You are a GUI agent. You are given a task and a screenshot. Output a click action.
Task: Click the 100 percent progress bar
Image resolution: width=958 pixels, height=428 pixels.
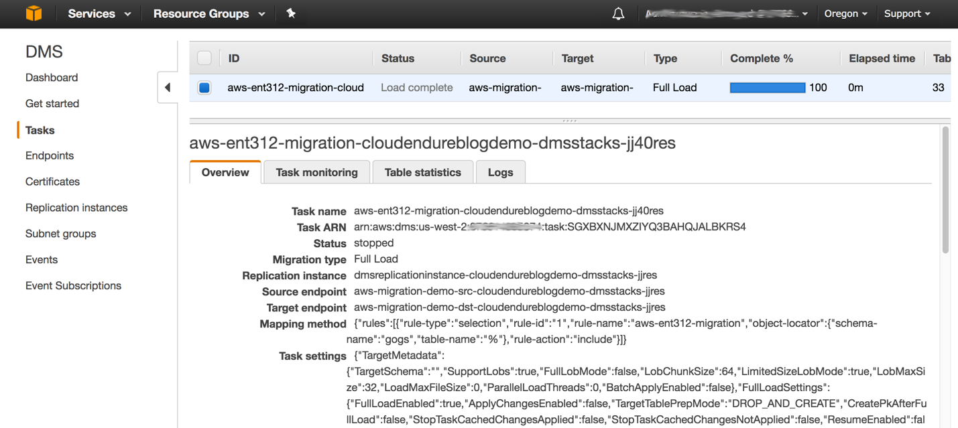tap(767, 88)
